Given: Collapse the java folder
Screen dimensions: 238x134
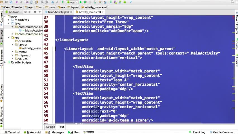Looking at the screenshot, I should [x=9, y=23].
